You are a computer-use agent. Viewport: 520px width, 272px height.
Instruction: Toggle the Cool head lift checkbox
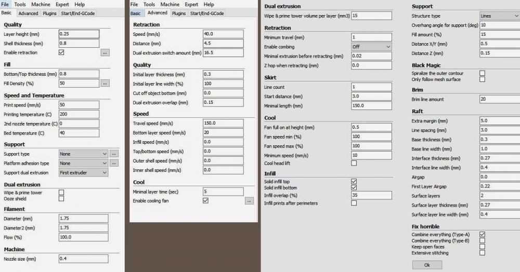tap(354, 163)
